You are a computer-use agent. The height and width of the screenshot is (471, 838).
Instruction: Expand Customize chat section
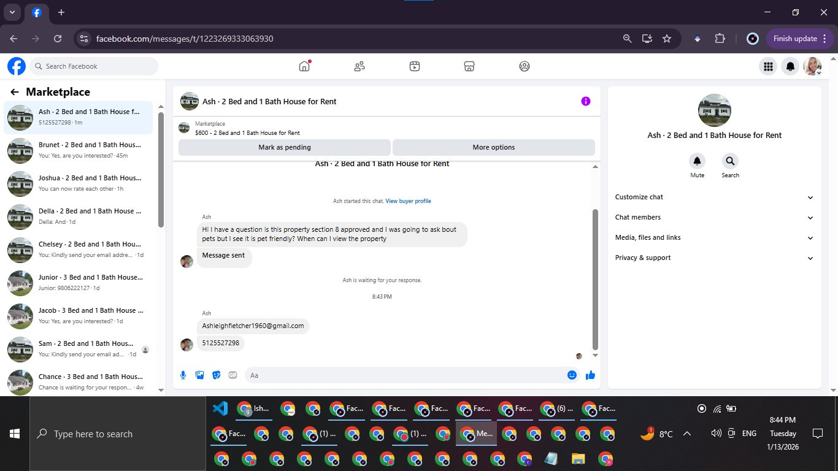tap(714, 197)
